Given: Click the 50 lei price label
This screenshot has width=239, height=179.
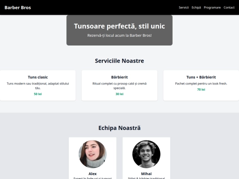Looking at the screenshot, I should (x=38, y=94).
